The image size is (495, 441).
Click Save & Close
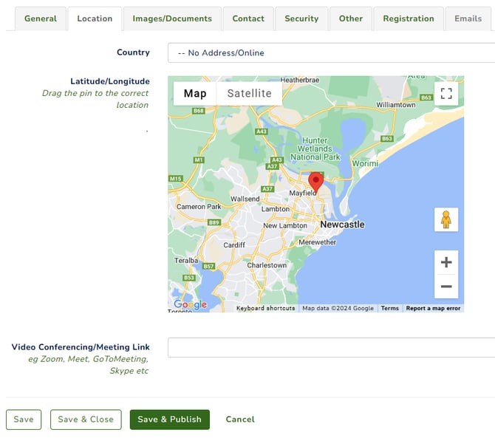pyautogui.click(x=86, y=420)
